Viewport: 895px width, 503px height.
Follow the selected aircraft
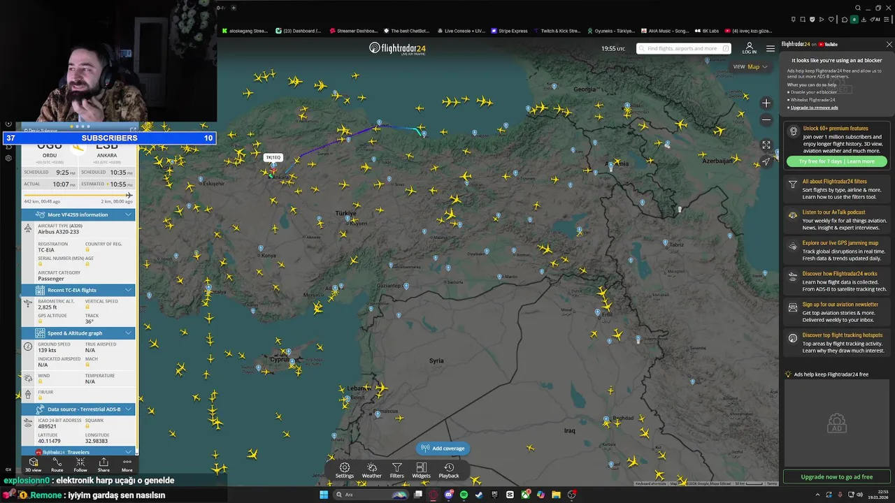pos(80,465)
